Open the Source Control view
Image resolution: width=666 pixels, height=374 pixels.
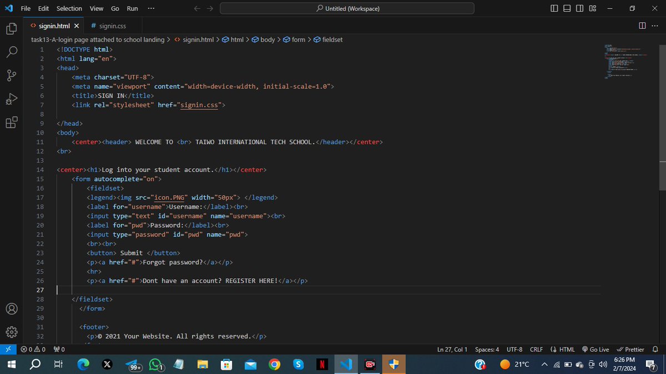click(12, 75)
